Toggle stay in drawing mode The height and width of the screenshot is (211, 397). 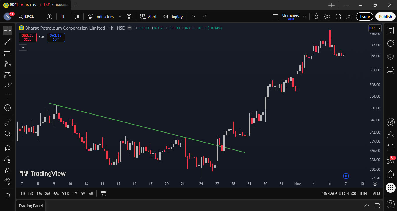pos(8,159)
